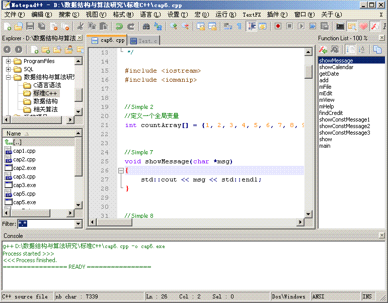Click the Cut scissors icon
Screen dimensions: 388x303
[x=81, y=26]
